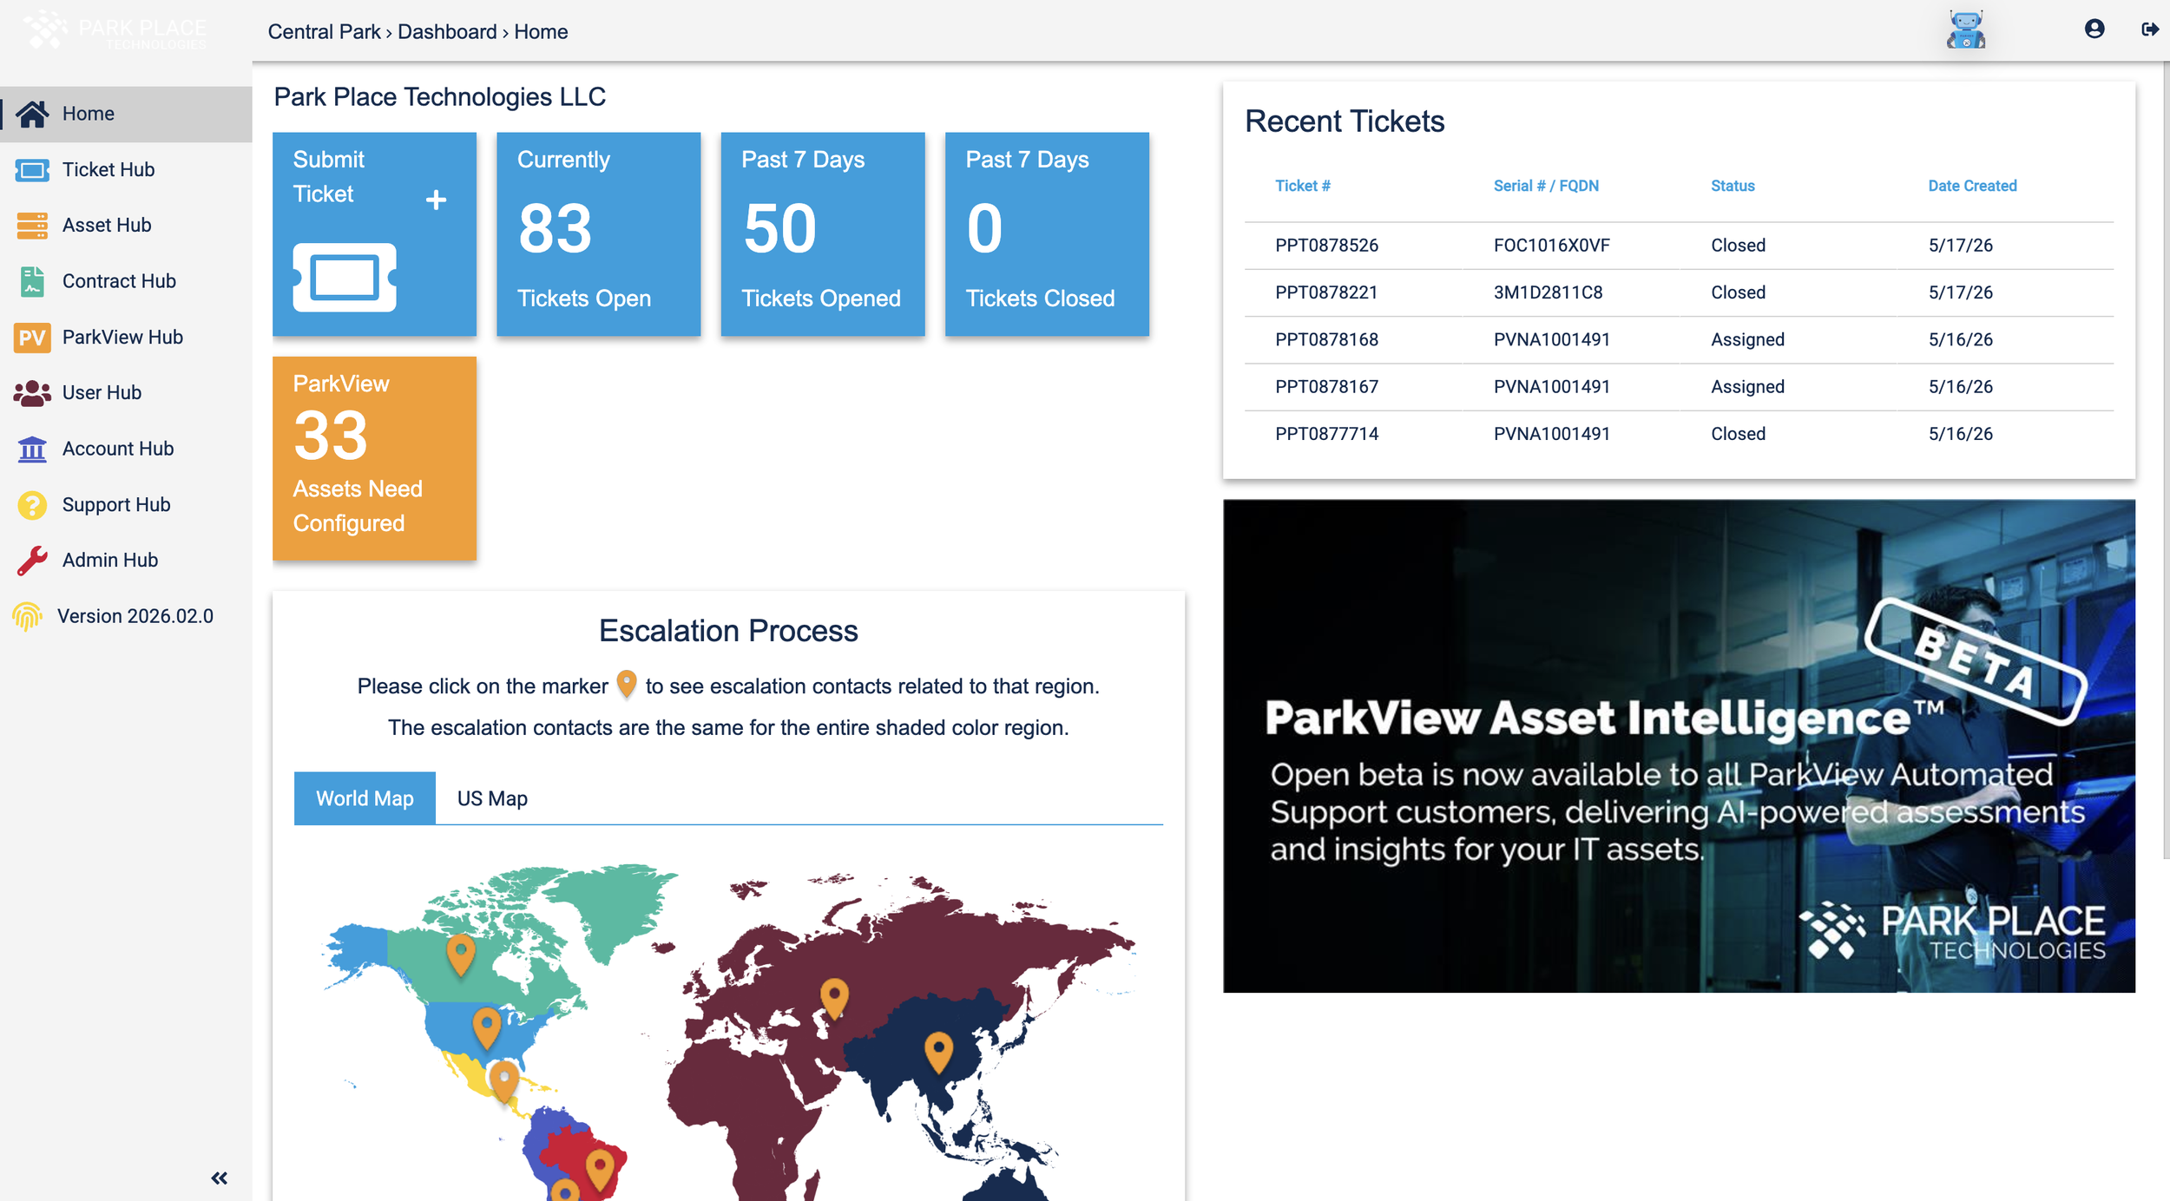Viewport: 2170px width, 1201px height.
Task: Open the 83 Tickets Open tile
Action: tap(598, 234)
